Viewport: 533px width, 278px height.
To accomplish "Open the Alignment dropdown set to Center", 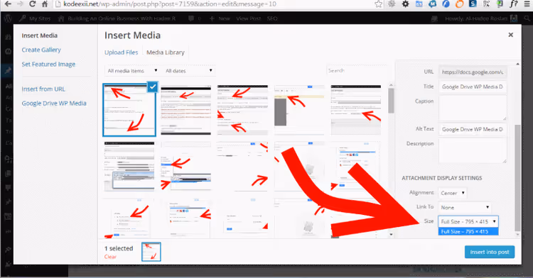I will 453,193.
